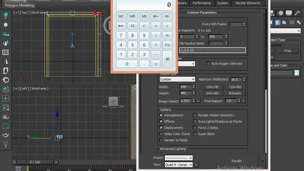304x171 pixels.
Task: Open the Custom output size dropdown
Action: pyautogui.click(x=177, y=79)
